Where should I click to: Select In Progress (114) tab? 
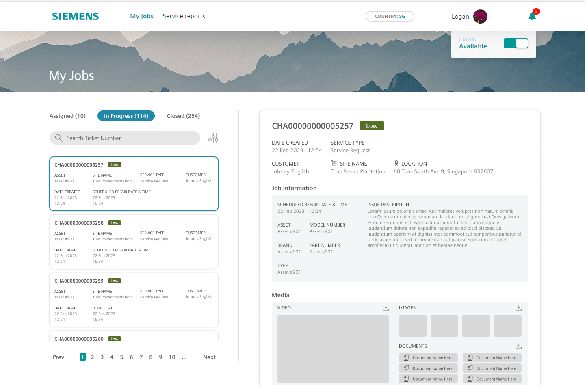coord(126,116)
